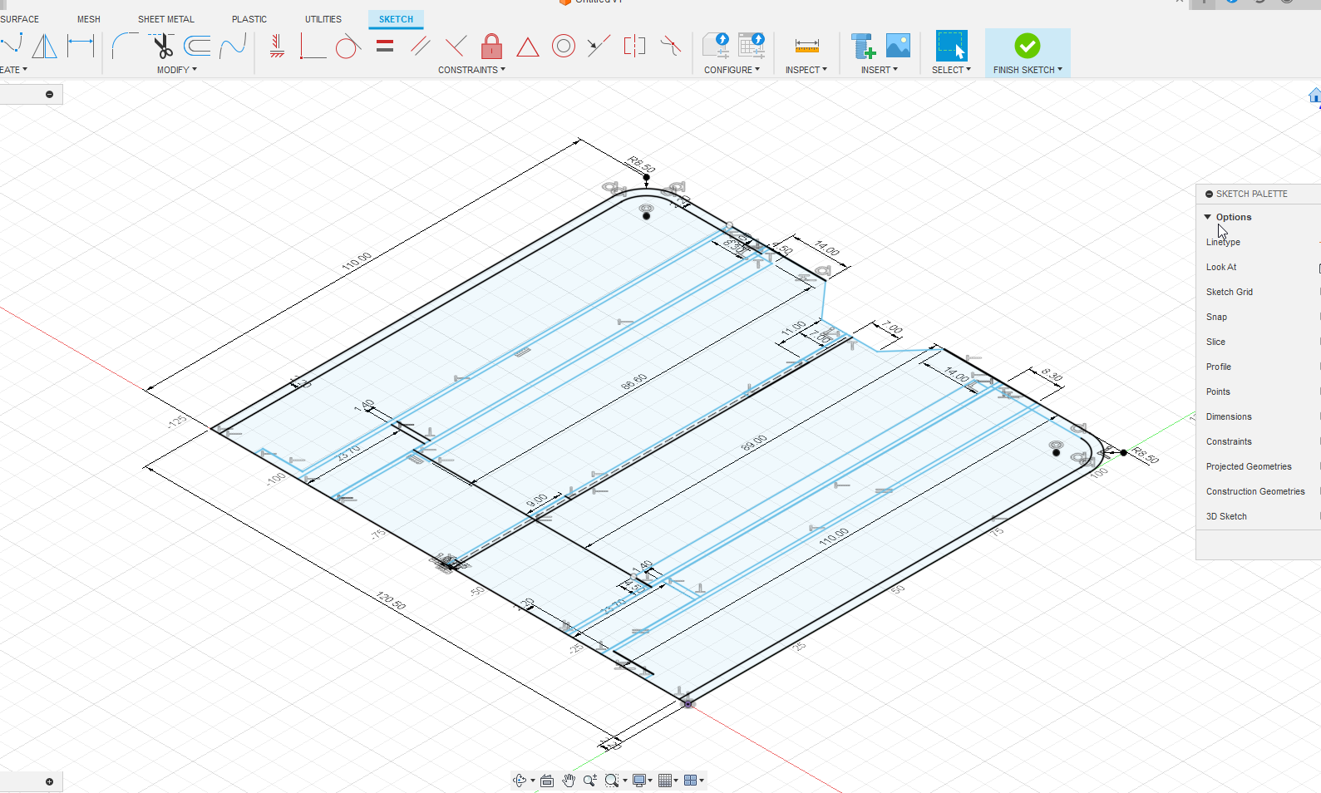The height and width of the screenshot is (793, 1321).
Task: Open the Modify dropdown menu
Action: click(x=177, y=70)
